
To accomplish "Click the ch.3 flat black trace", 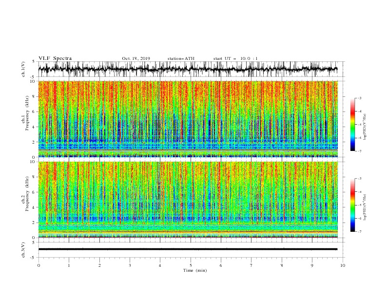I will click(x=188, y=249).
